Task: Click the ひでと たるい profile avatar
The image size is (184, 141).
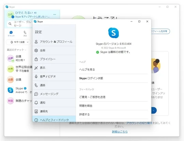Action: tap(10, 15)
